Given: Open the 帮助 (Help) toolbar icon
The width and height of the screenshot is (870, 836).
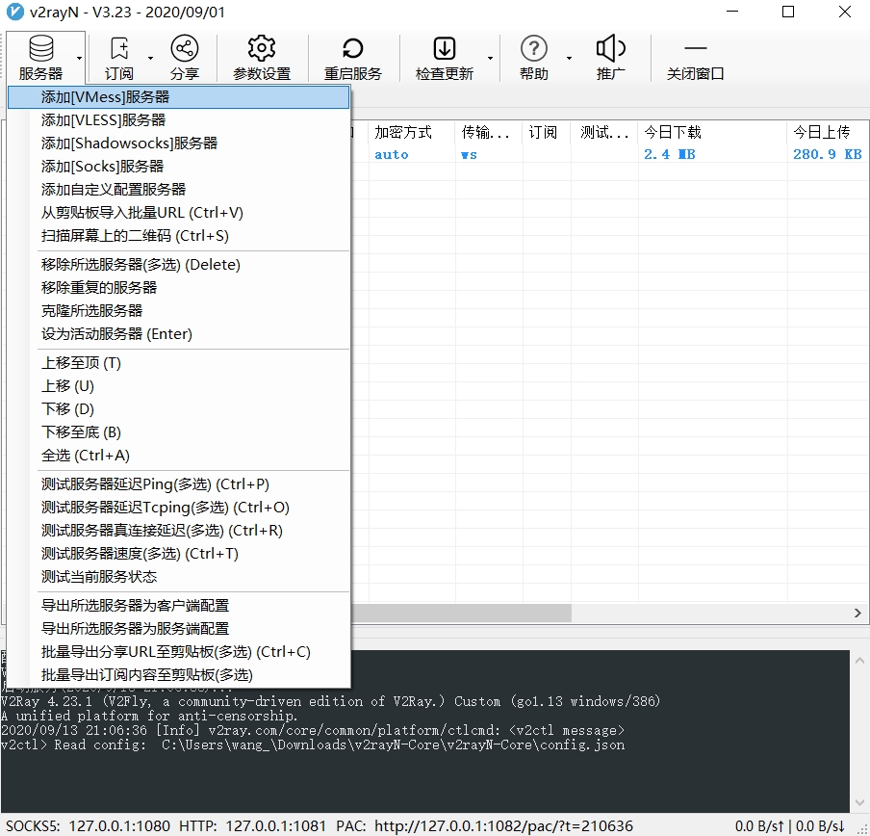Looking at the screenshot, I should (533, 58).
